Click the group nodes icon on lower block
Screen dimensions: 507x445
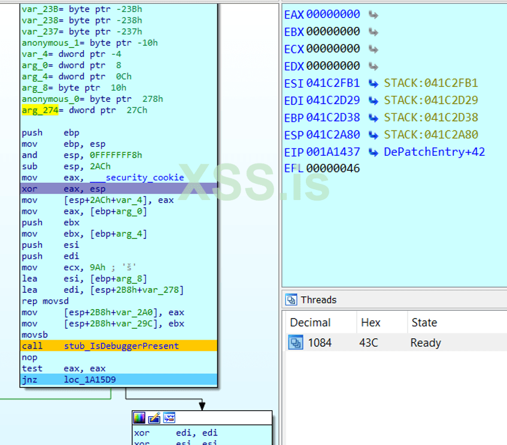169,418
